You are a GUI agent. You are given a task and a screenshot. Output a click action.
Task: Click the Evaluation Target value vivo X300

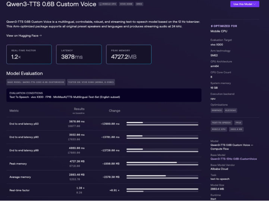[217, 45]
